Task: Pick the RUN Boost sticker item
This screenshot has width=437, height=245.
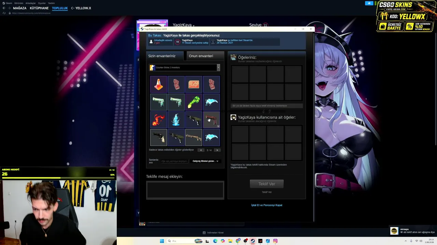Action: 194,84
